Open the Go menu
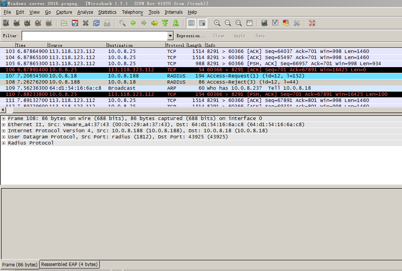Viewport: 402px width, 271px height. pyautogui.click(x=48, y=12)
